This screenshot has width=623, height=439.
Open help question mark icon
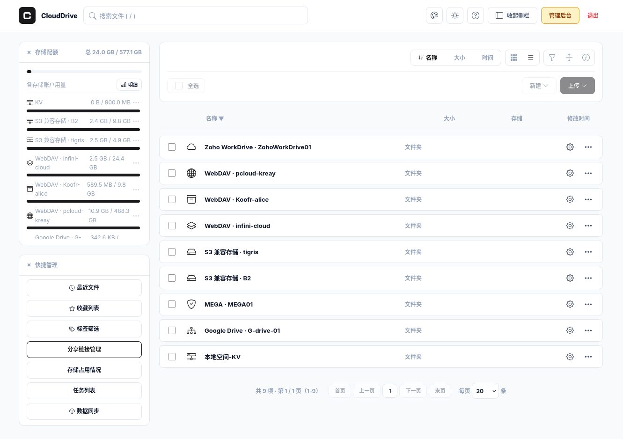click(476, 15)
